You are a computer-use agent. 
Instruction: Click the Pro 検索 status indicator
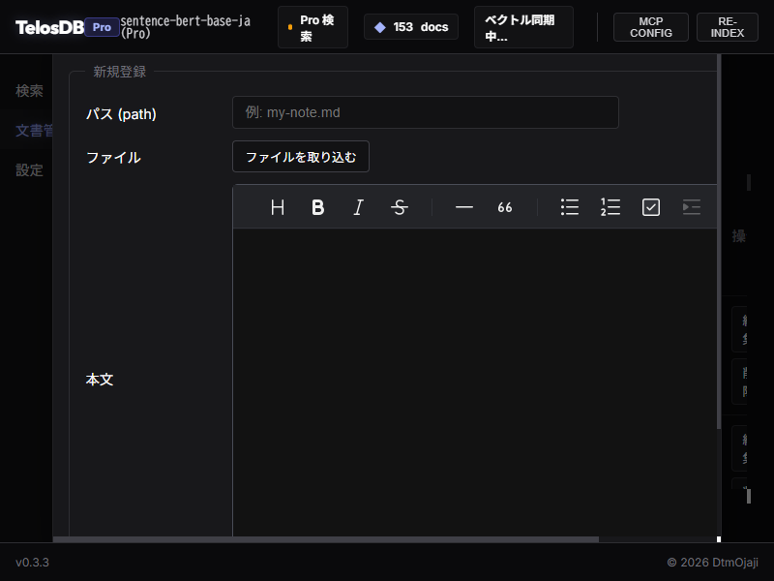(313, 27)
